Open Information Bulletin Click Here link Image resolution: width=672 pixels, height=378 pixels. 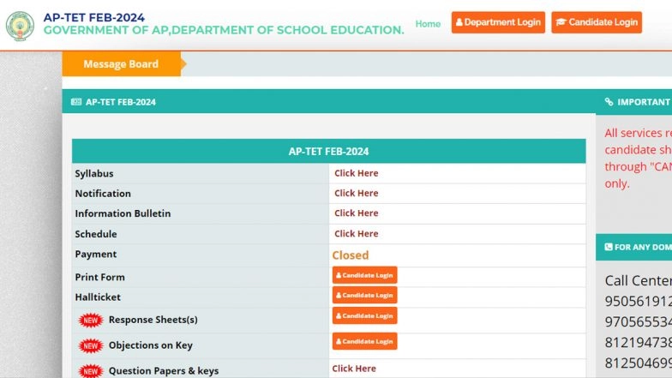[x=357, y=213]
